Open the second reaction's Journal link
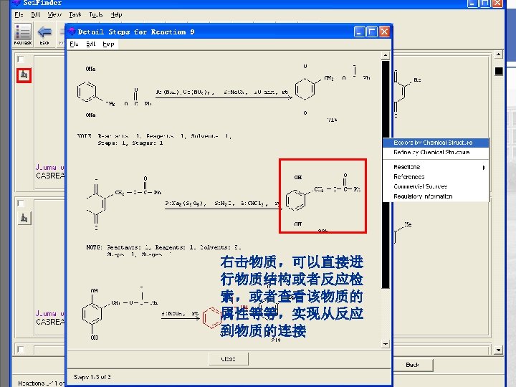 (49, 313)
